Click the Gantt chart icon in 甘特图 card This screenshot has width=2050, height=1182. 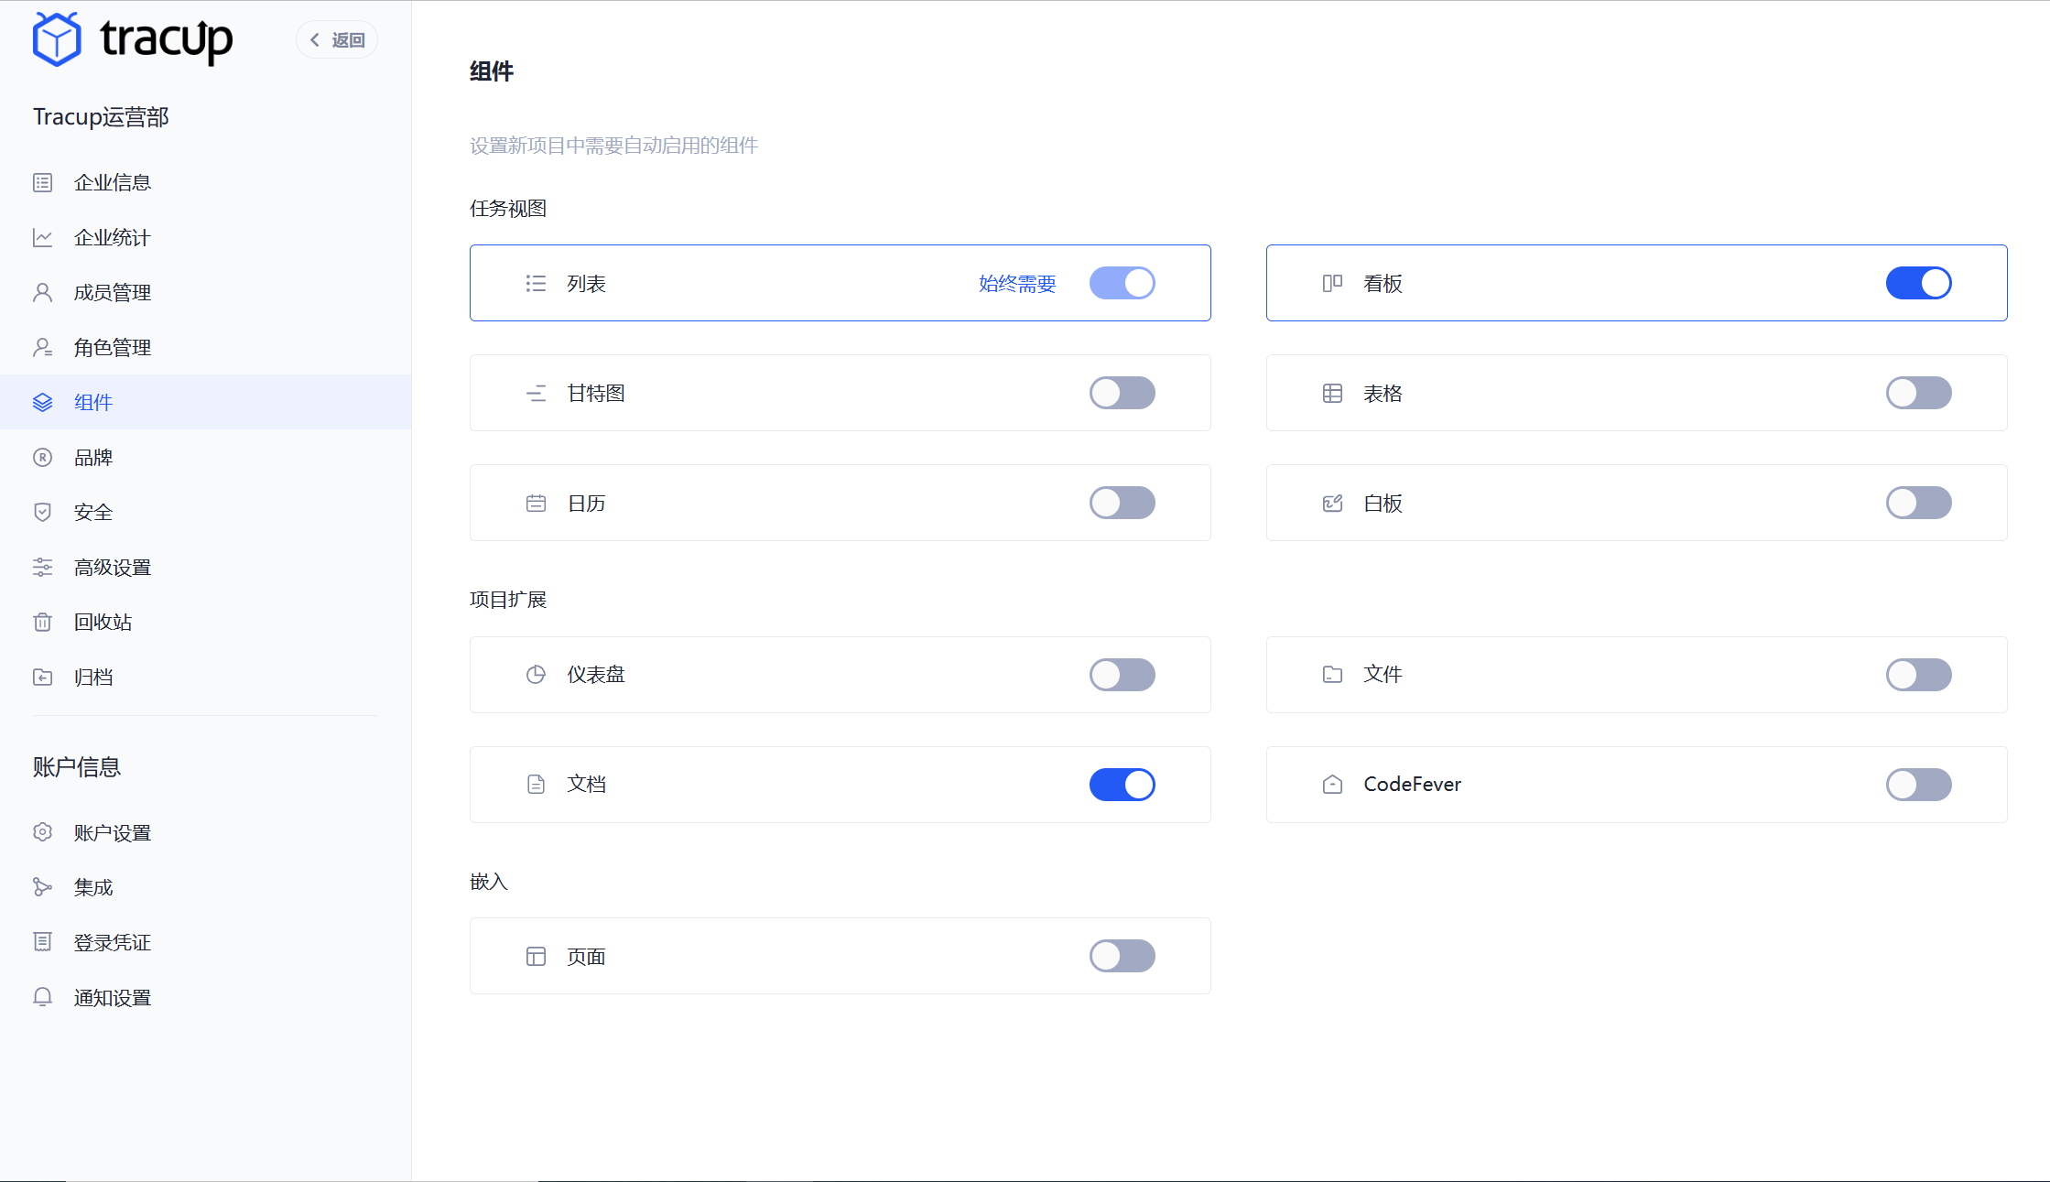tap(536, 393)
